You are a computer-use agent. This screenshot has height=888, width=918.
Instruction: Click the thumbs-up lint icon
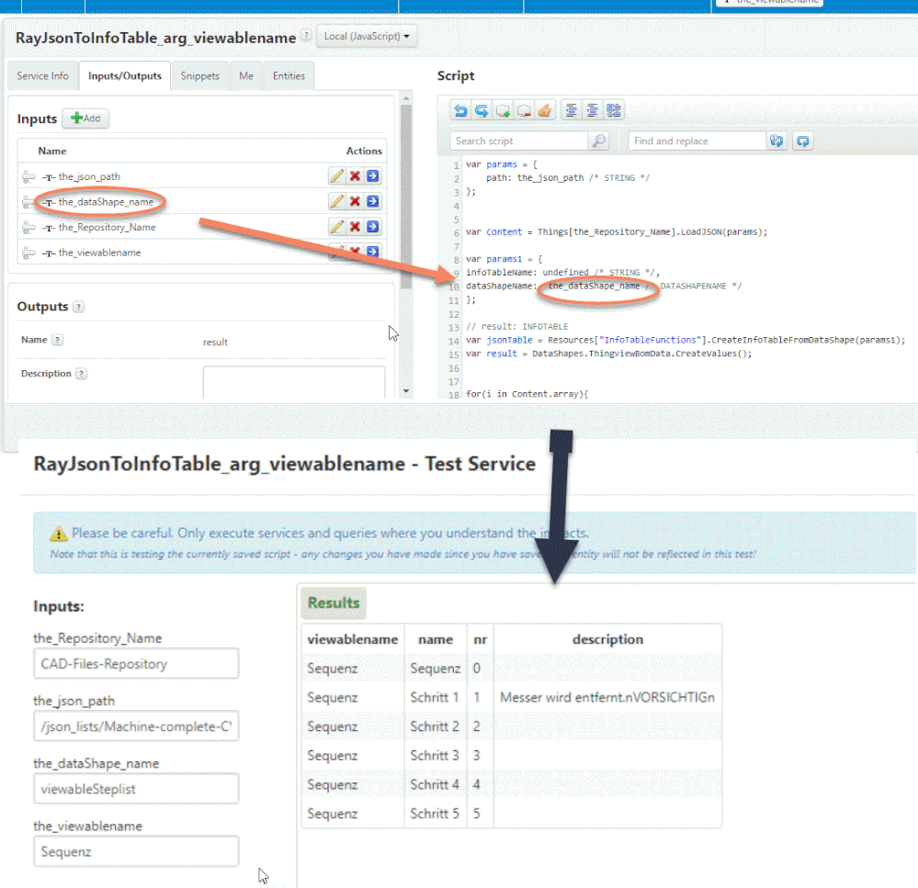(x=545, y=110)
